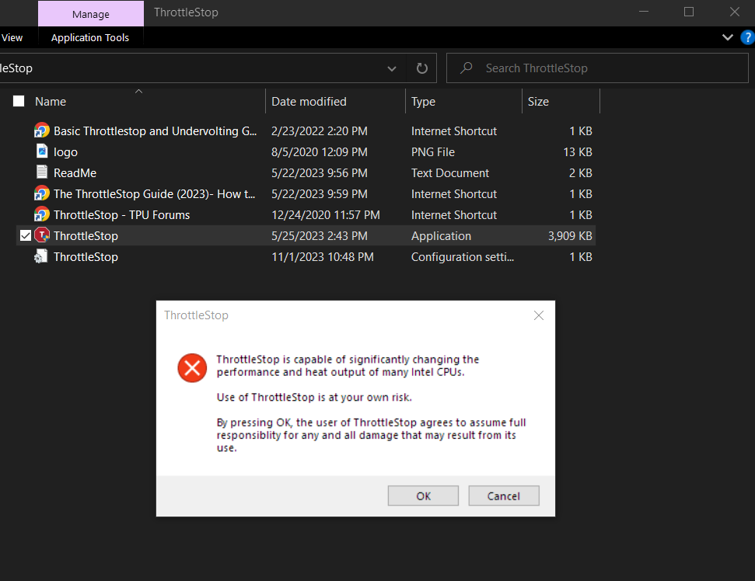Toggle the select-all checkbox in header
Viewport: 755px width, 581px height.
[x=19, y=101]
